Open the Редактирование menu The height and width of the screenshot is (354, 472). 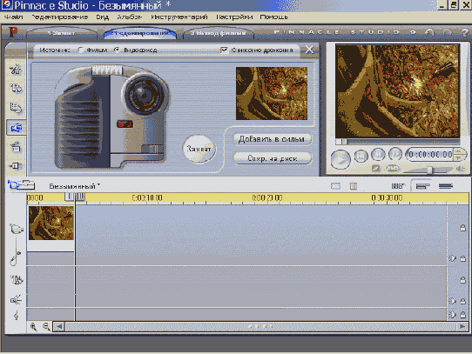click(60, 17)
